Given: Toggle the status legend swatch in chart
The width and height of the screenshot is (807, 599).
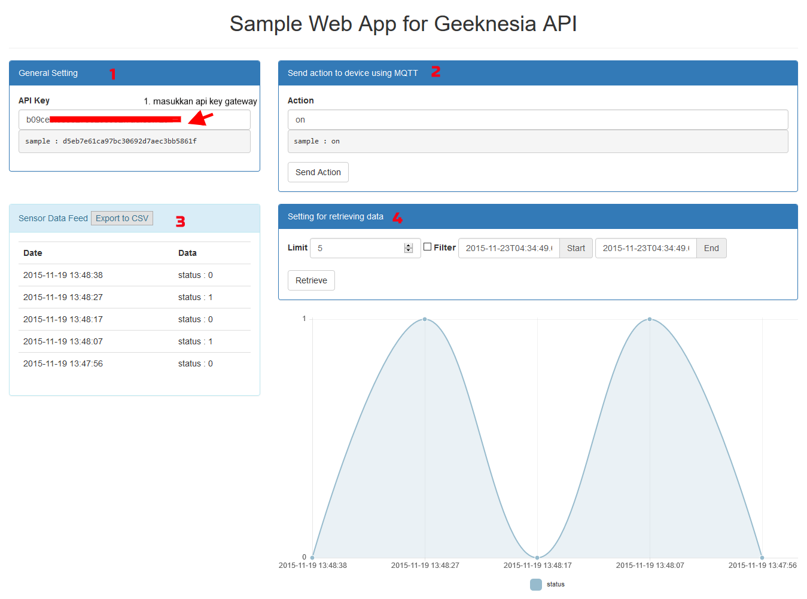Looking at the screenshot, I should [x=536, y=585].
